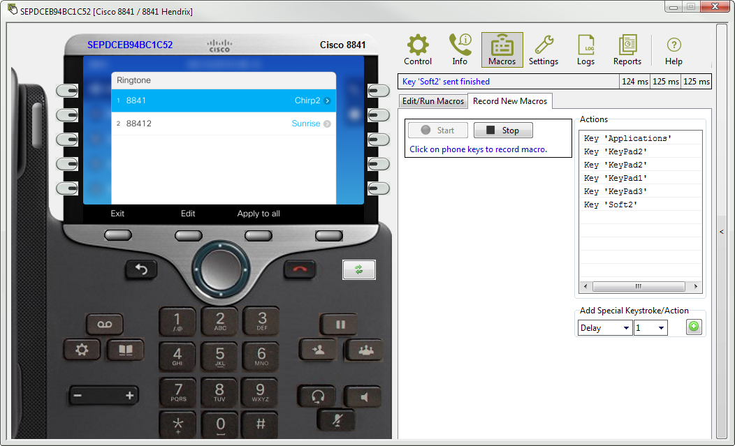Viewport: 735px width, 446px height.
Task: Click the phone's Mute microphone key
Action: [337, 419]
